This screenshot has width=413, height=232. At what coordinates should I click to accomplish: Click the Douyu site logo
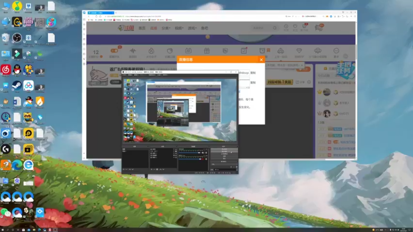point(125,28)
